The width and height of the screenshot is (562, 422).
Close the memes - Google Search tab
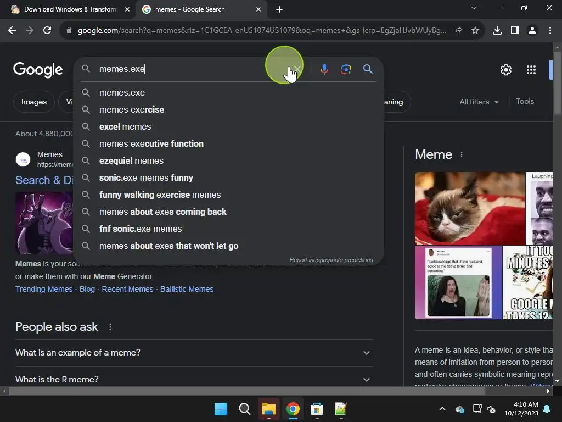click(x=258, y=9)
